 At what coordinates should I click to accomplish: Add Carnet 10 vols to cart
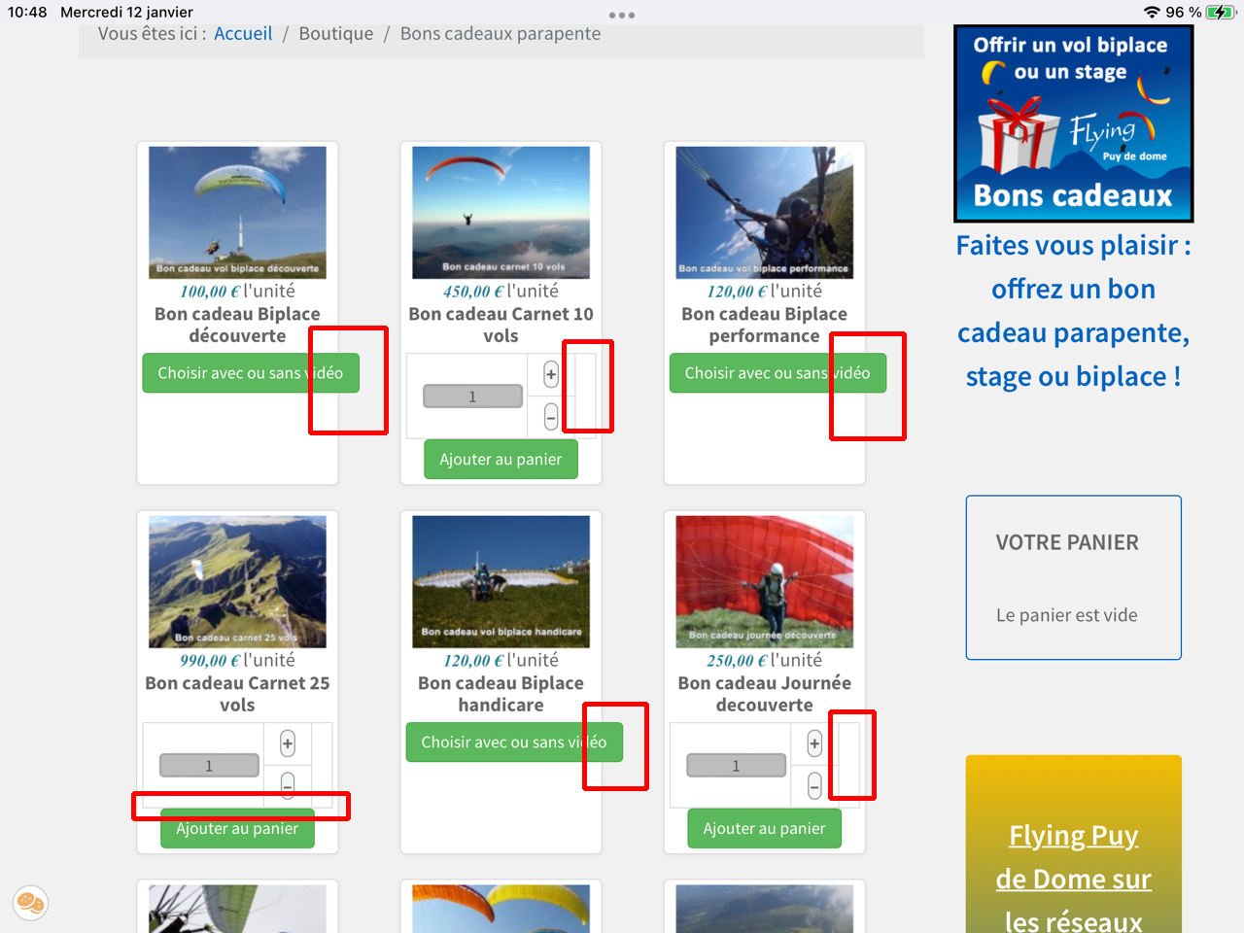coord(501,460)
